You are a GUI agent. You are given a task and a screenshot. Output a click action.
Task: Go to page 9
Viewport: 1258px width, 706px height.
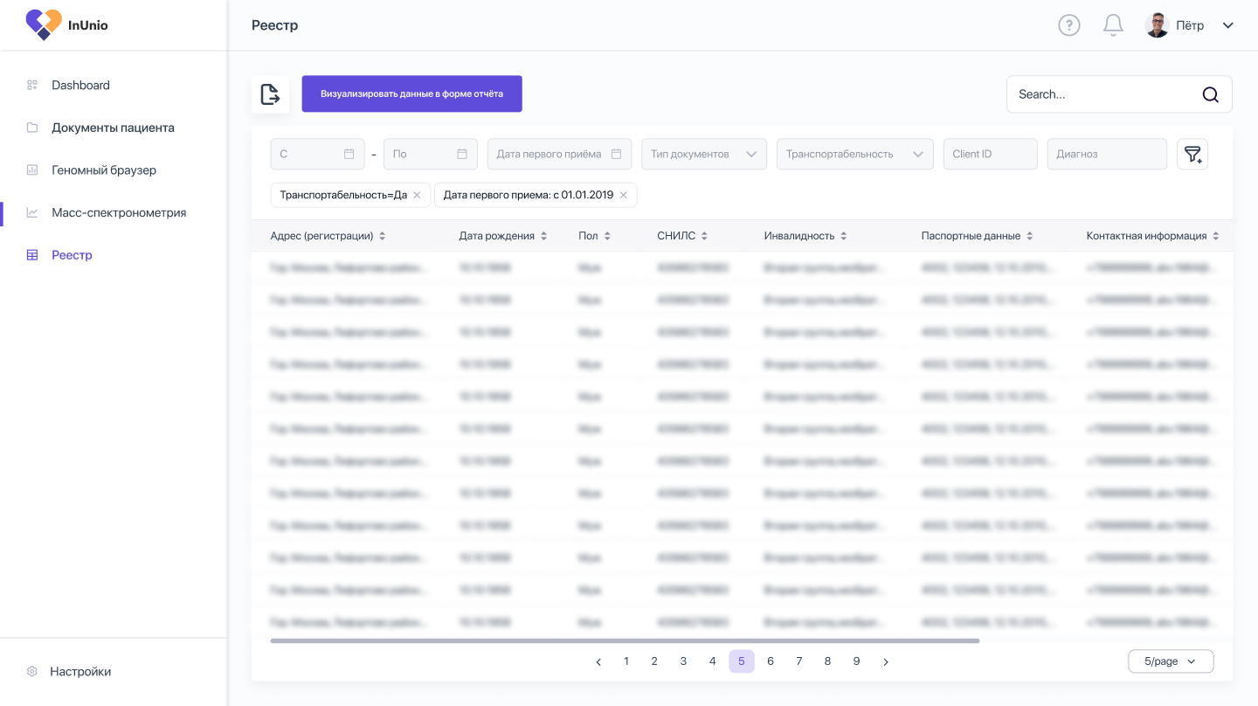tap(856, 661)
